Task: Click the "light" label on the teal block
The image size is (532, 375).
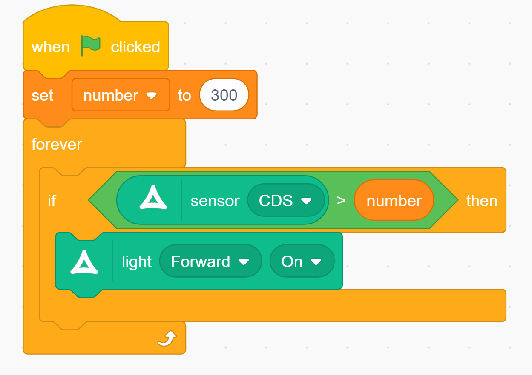Action: pos(137,261)
